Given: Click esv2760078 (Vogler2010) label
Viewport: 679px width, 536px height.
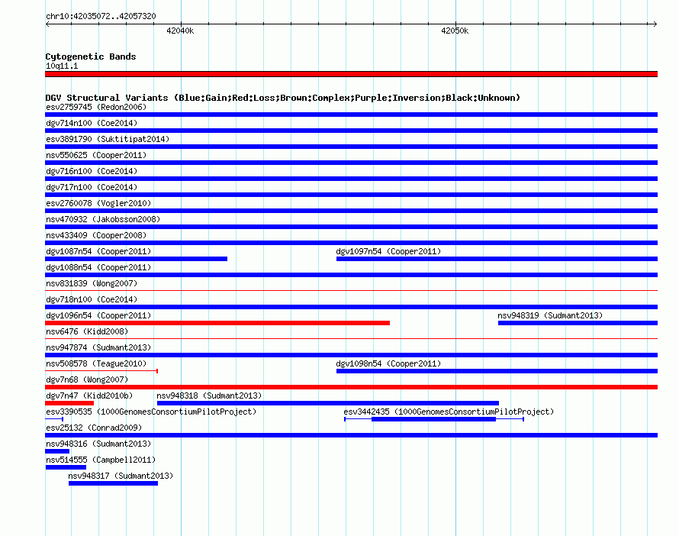Looking at the screenshot, I should tap(98, 203).
